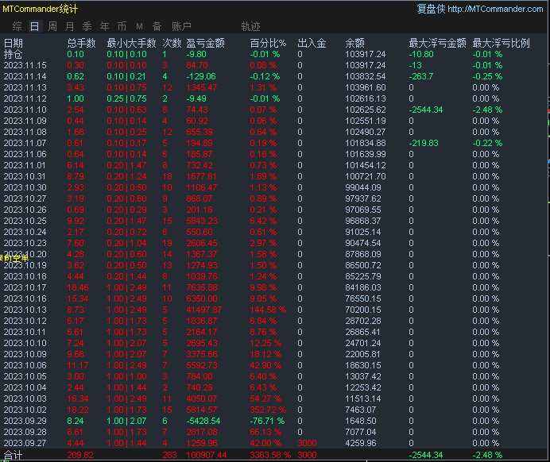Click total lots 18.46 on 2023.10.17
The image size is (550, 462).
pyautogui.click(x=78, y=287)
